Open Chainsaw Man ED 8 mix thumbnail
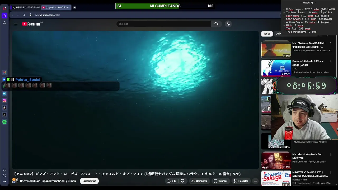338x190 pixels. (x=276, y=50)
